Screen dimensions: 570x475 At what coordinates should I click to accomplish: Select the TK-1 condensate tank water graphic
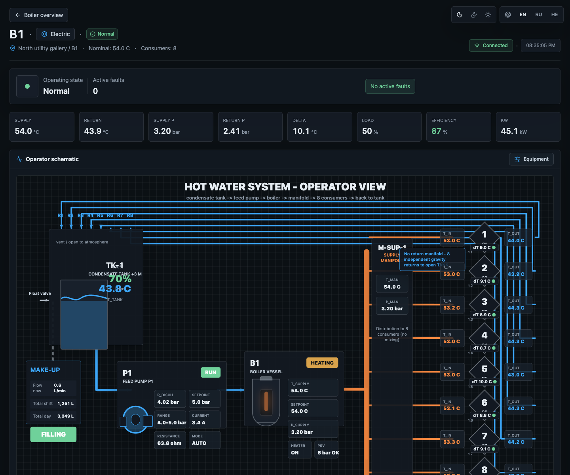(x=84, y=315)
